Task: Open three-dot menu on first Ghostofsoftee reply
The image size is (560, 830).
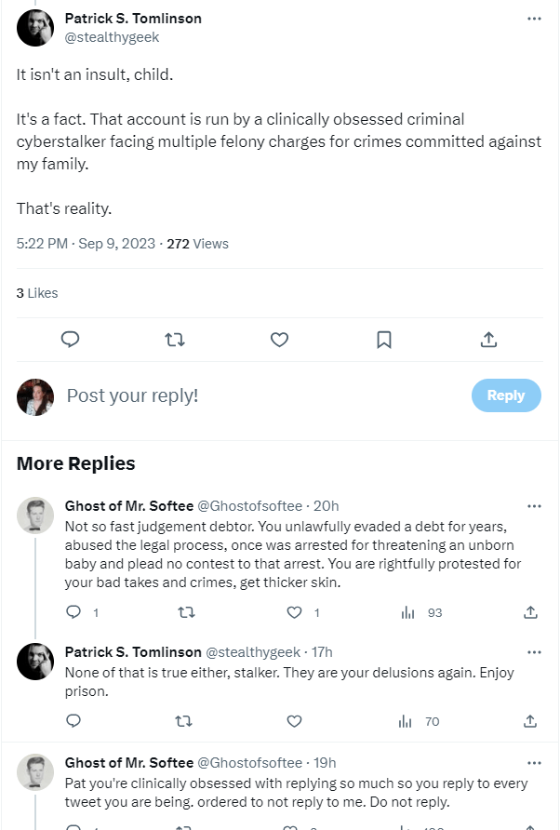Action: coord(534,506)
